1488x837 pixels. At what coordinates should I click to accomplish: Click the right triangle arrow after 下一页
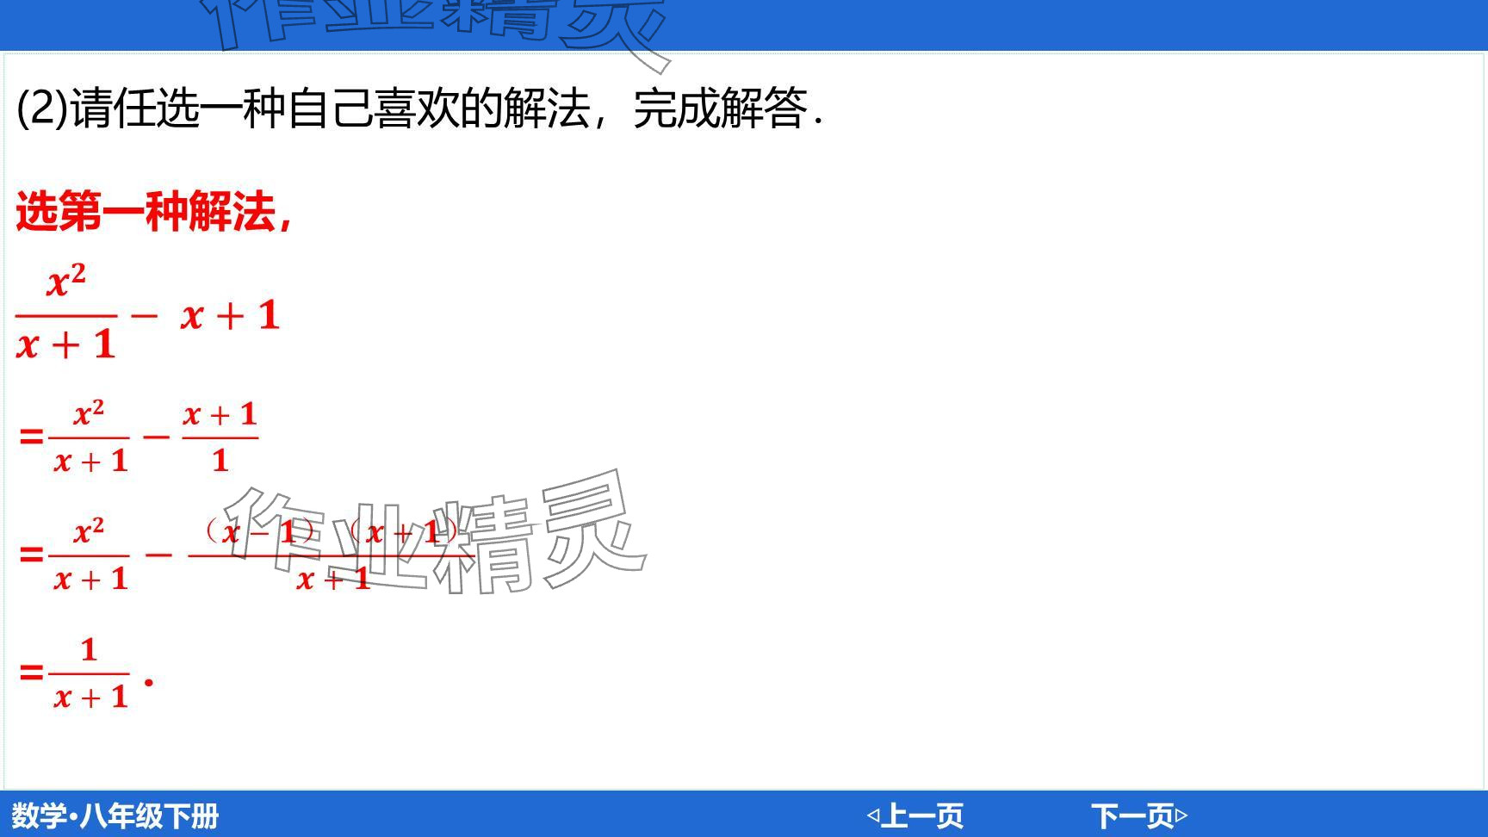coord(1181,815)
